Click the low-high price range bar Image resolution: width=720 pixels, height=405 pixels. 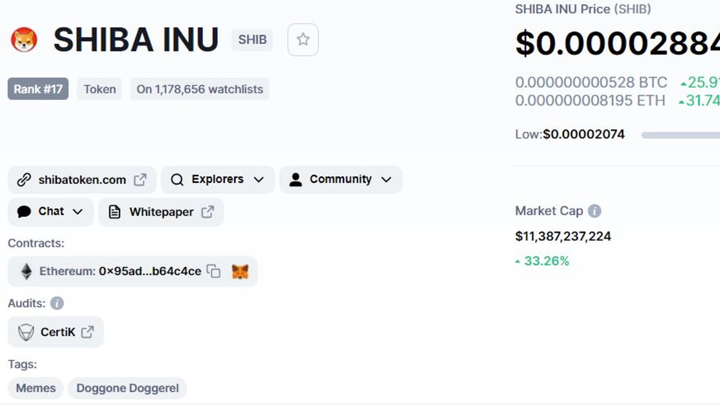click(x=680, y=135)
